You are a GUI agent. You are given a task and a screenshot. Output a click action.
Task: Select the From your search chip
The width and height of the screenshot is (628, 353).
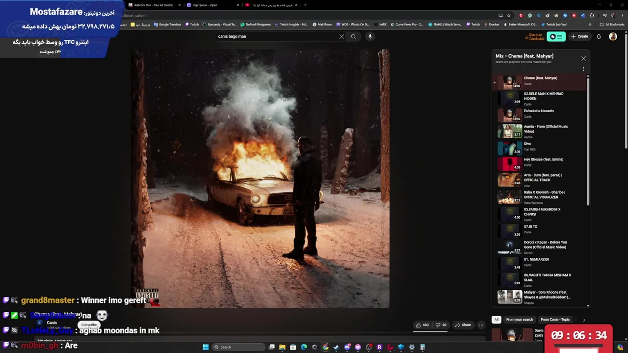(520, 319)
